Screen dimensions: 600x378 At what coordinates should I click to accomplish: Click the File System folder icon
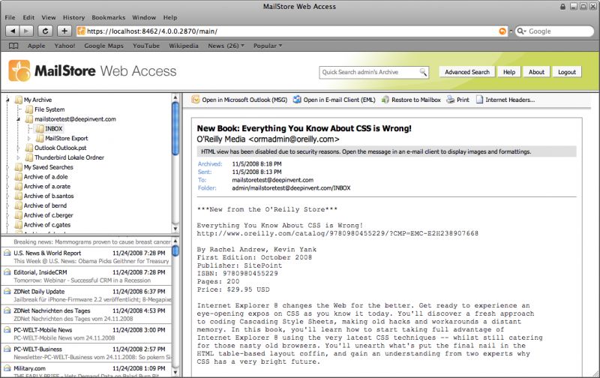29,109
